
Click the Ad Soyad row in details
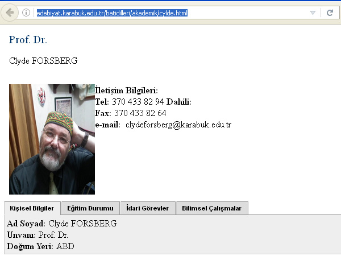click(61, 224)
